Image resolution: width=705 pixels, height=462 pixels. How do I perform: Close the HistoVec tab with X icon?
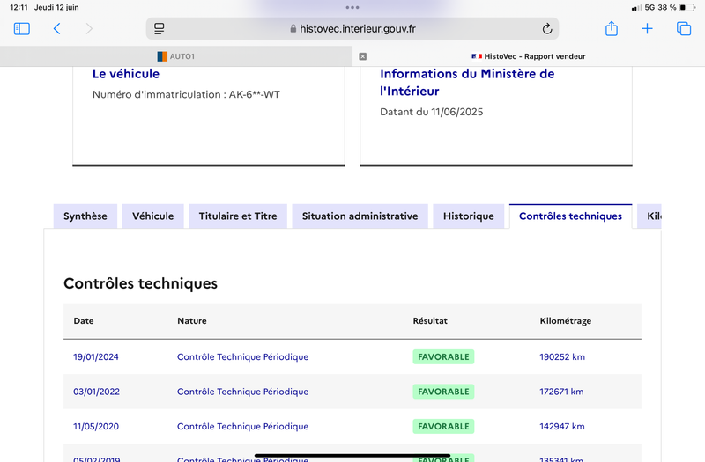363,56
